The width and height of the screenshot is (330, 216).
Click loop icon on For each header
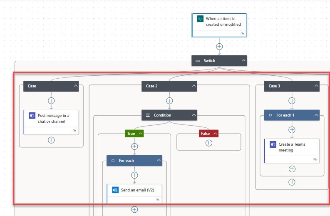pyautogui.click(x=113, y=161)
